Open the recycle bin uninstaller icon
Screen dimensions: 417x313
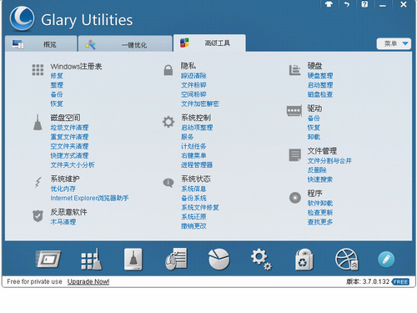(304, 260)
